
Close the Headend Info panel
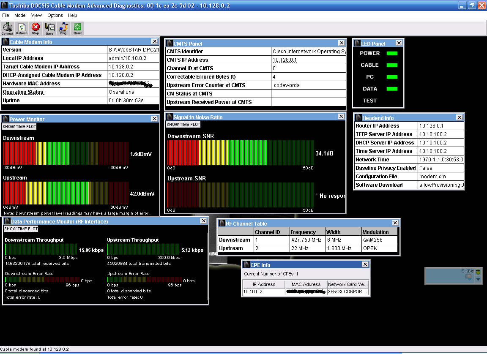[460, 117]
